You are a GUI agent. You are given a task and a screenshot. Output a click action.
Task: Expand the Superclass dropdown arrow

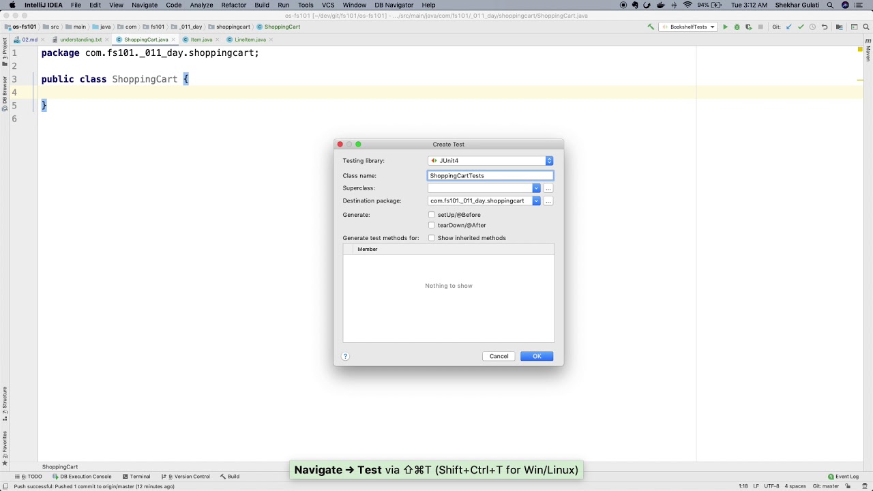536,188
